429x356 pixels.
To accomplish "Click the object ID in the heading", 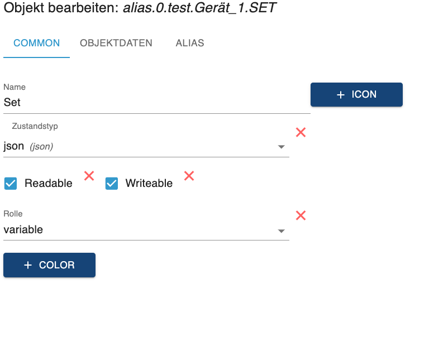I will point(199,9).
